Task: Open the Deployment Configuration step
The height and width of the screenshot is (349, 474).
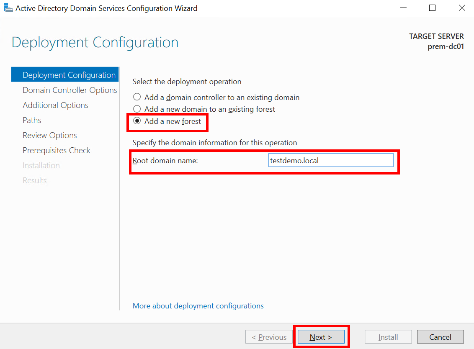Action: pos(65,74)
